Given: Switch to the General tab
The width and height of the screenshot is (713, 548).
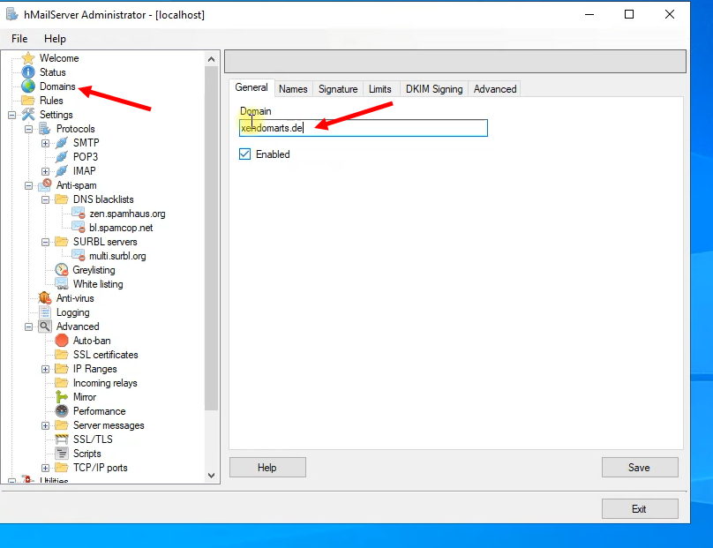Looking at the screenshot, I should (251, 87).
